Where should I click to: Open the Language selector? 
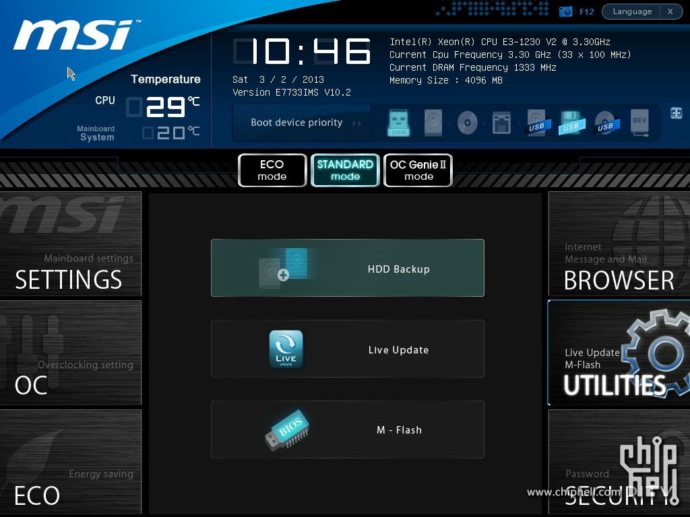pos(632,11)
